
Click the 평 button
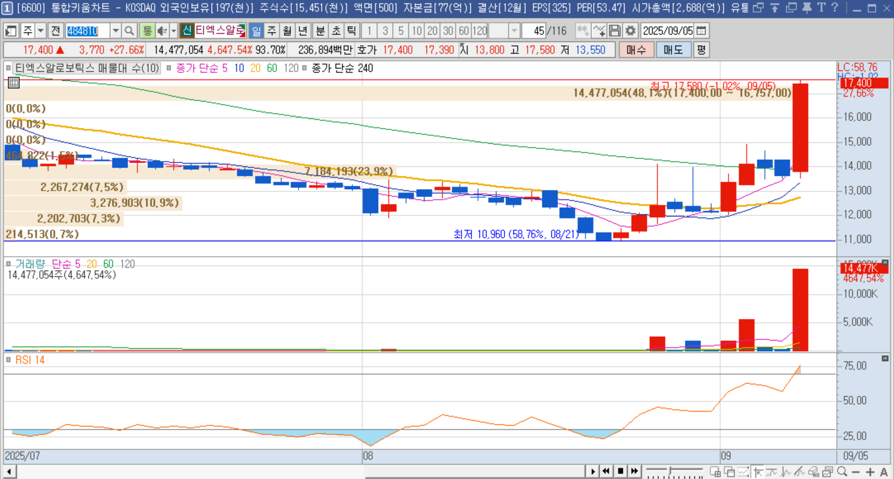(x=701, y=50)
